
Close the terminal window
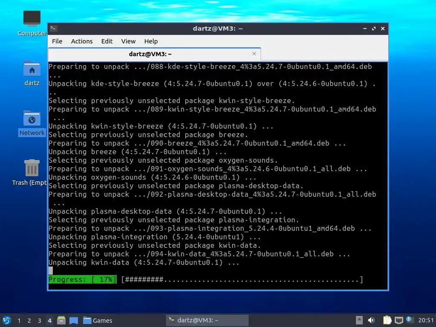coord(383,29)
